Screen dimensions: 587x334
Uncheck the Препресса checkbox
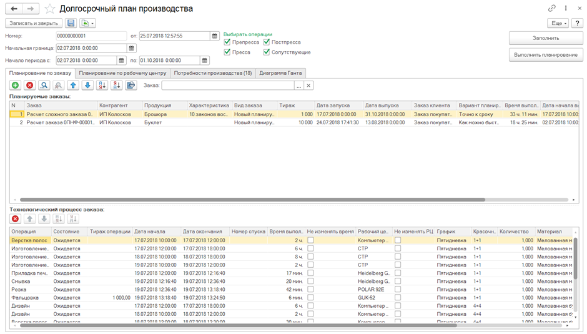pyautogui.click(x=227, y=42)
